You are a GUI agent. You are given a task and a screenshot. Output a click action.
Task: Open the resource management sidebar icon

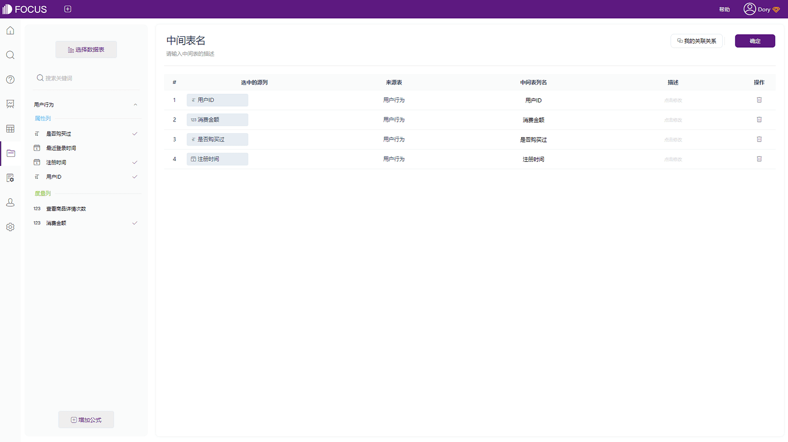pyautogui.click(x=10, y=178)
